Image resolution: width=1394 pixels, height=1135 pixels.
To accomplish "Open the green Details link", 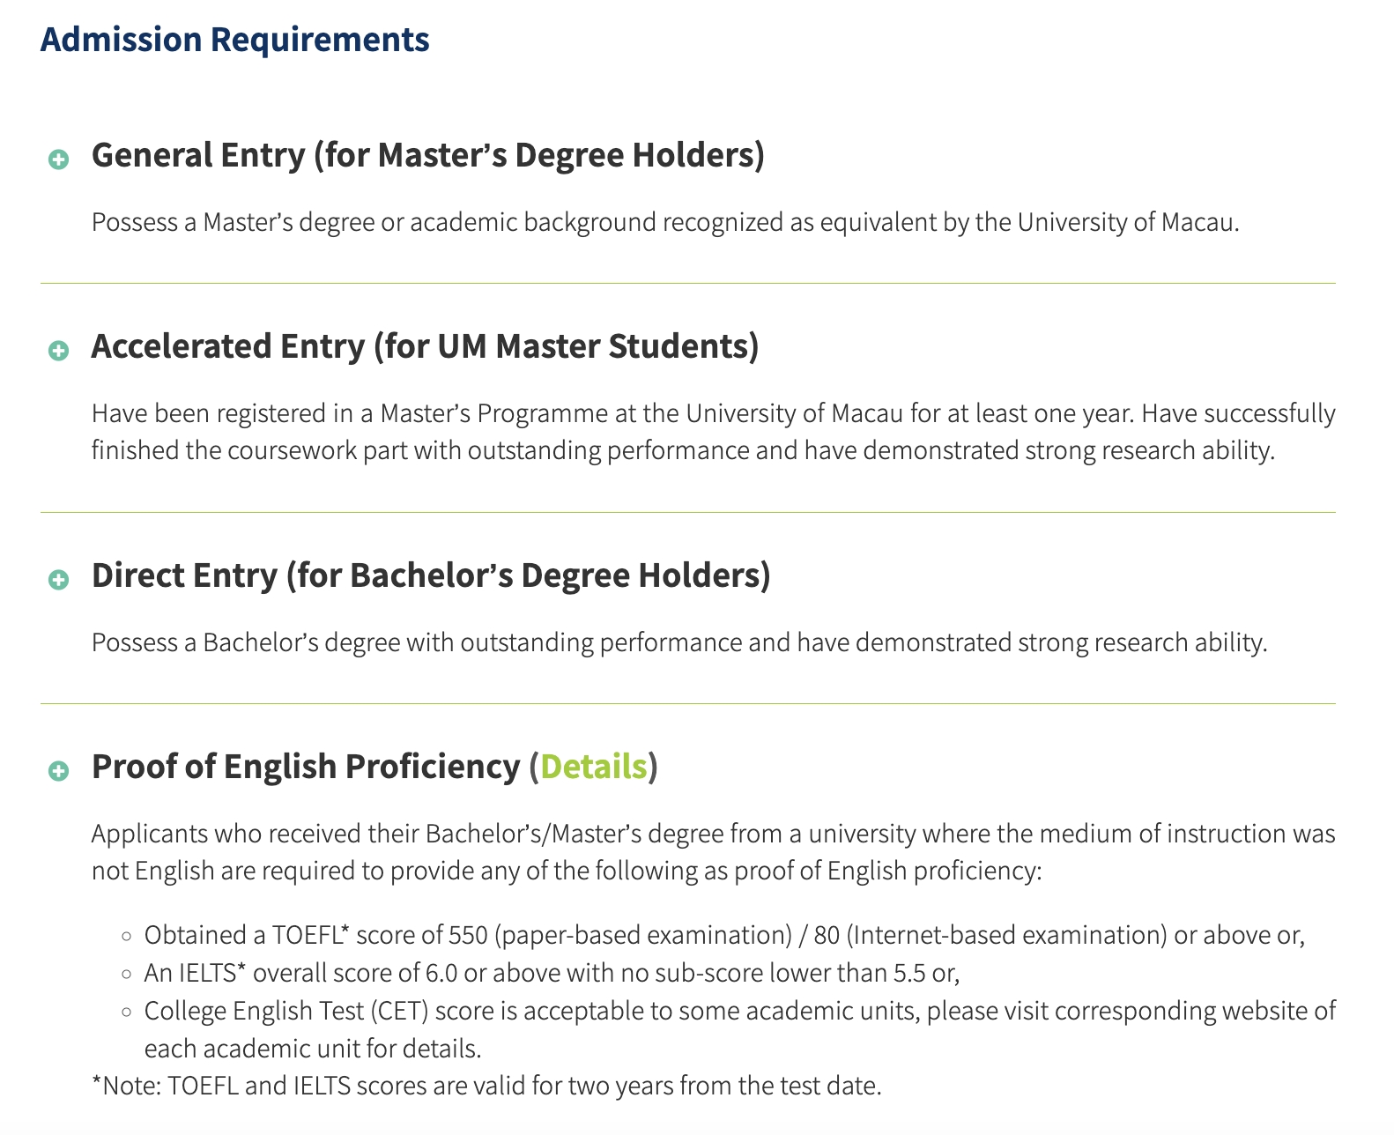I will [x=593, y=767].
